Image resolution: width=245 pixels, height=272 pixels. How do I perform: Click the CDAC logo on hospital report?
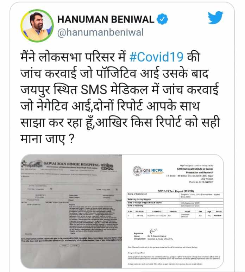point(107,167)
